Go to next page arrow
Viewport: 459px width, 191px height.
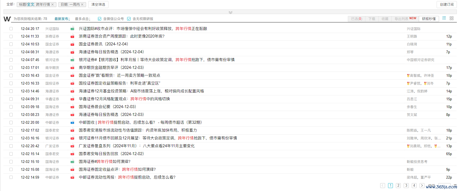[422, 186]
